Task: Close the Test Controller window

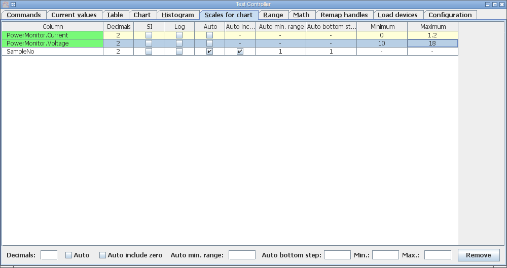Action: (502, 5)
